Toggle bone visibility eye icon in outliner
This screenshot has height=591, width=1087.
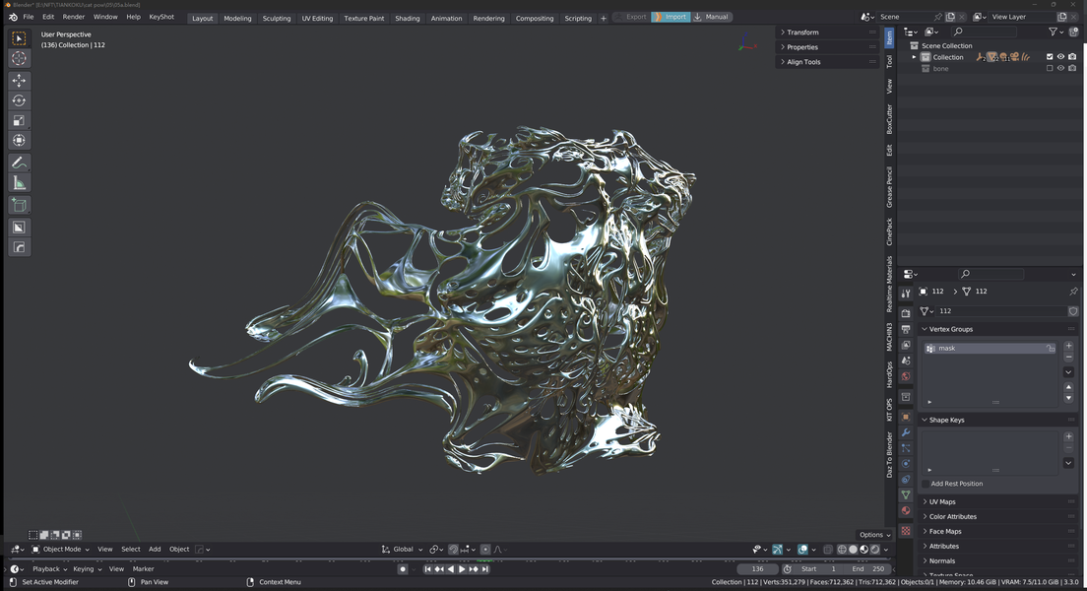[x=1060, y=69]
